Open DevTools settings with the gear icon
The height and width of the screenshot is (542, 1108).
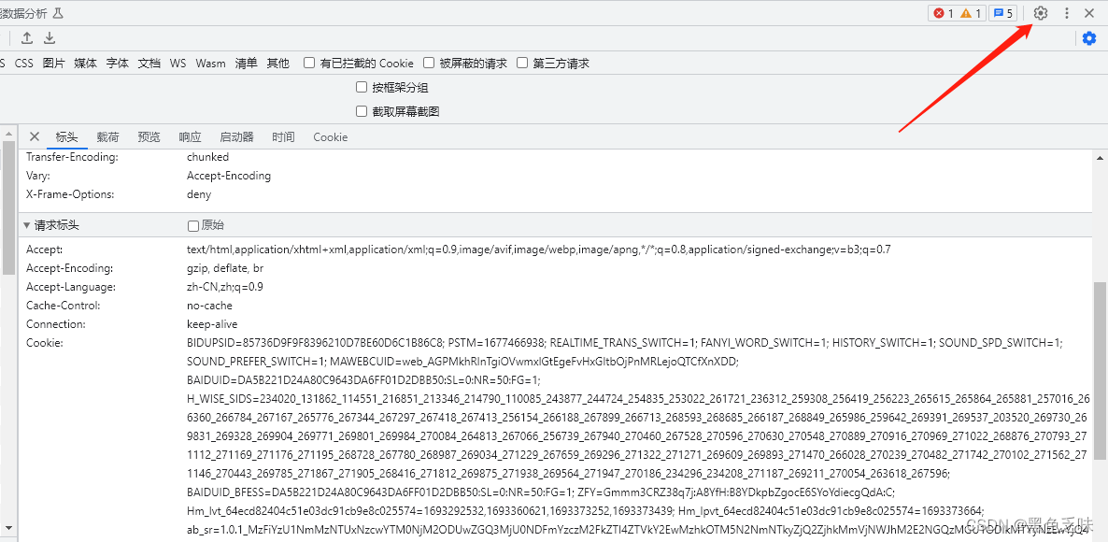[x=1040, y=13]
